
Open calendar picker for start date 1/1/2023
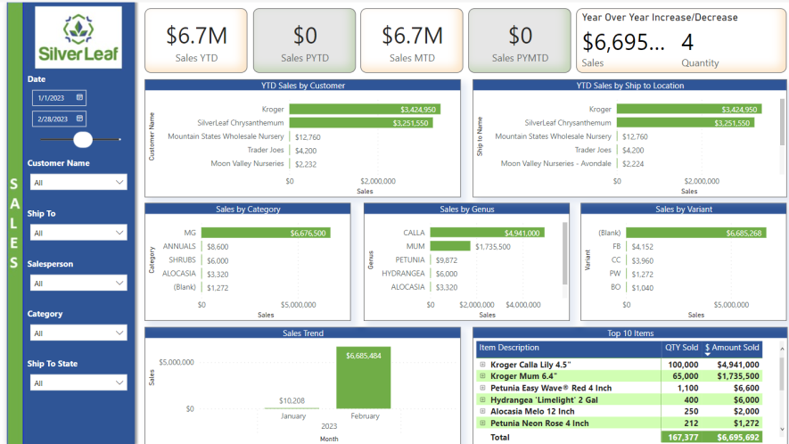coord(79,97)
